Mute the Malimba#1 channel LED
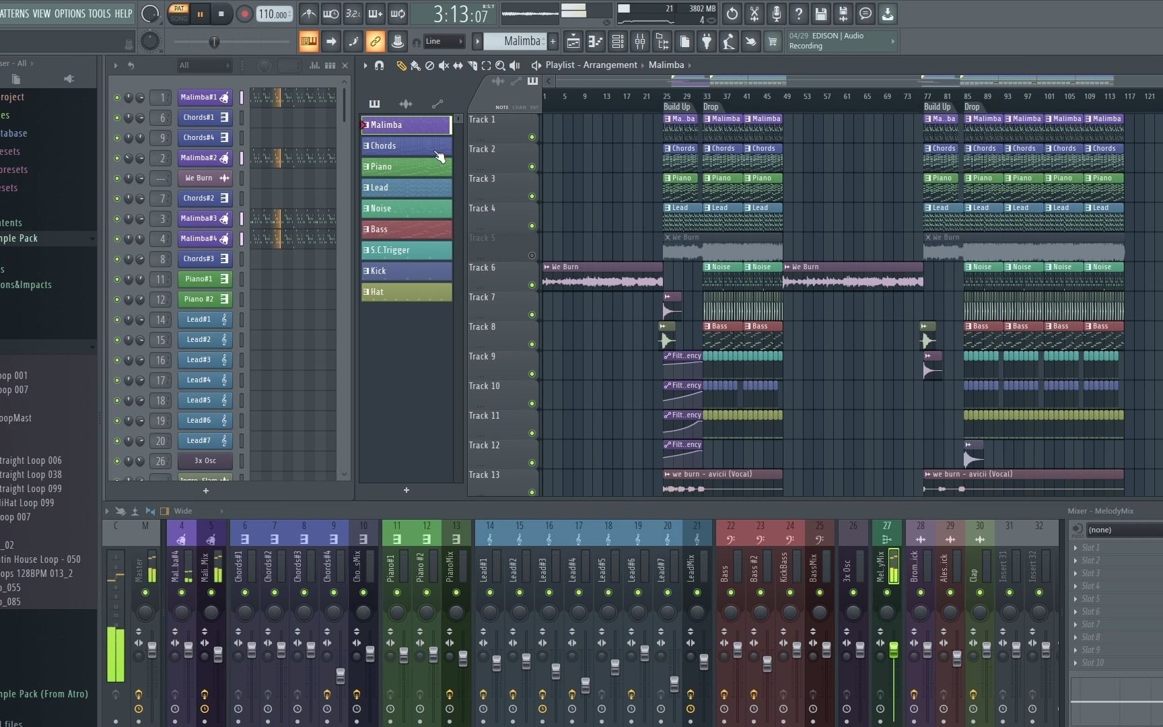1163x727 pixels. point(117,98)
